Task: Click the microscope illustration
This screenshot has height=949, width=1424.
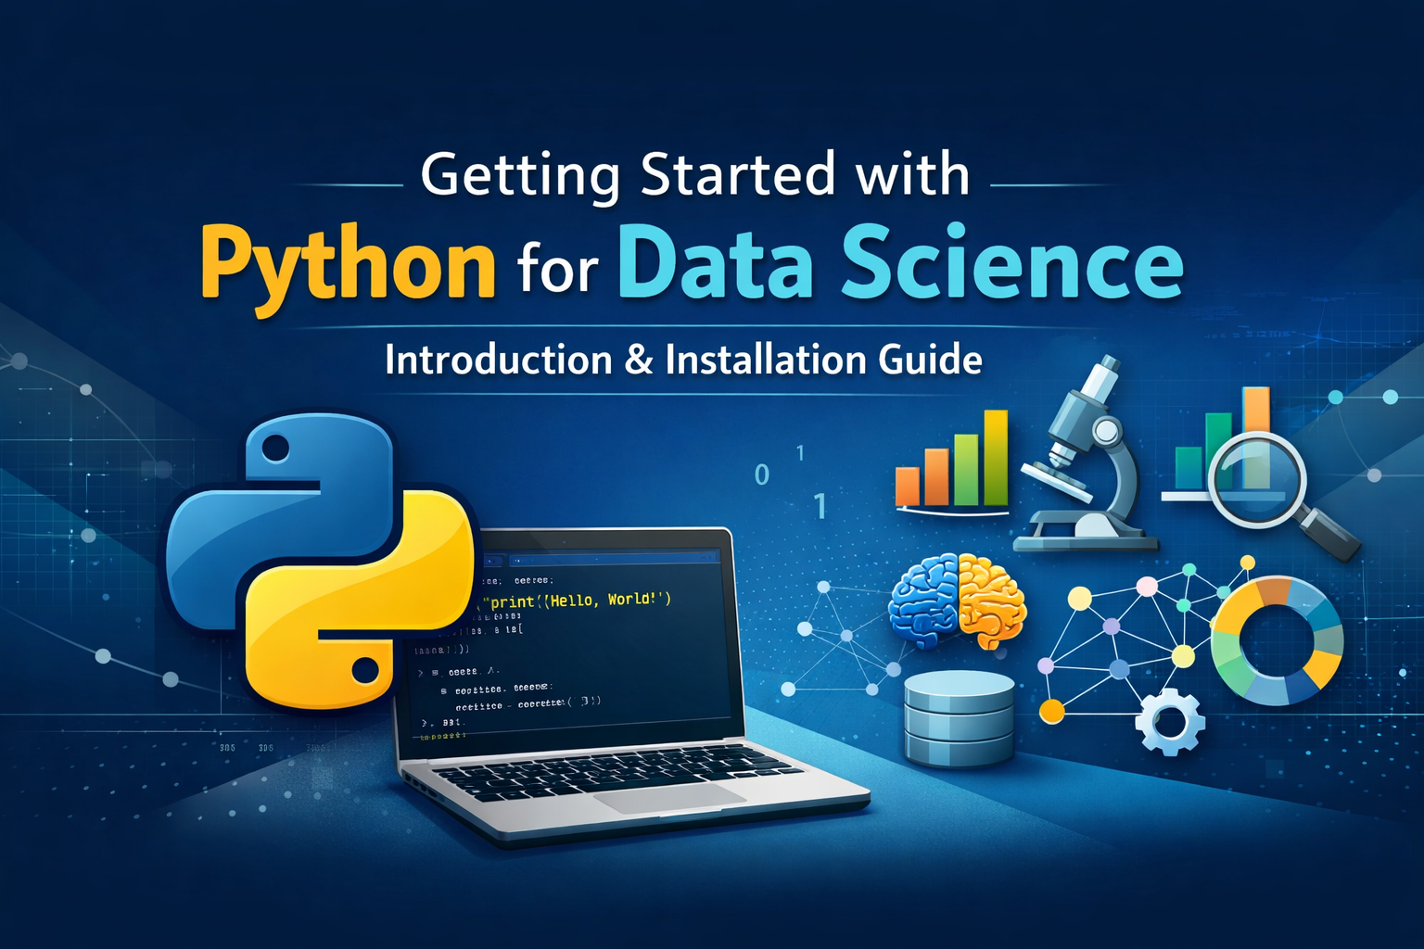Action: 1085,454
